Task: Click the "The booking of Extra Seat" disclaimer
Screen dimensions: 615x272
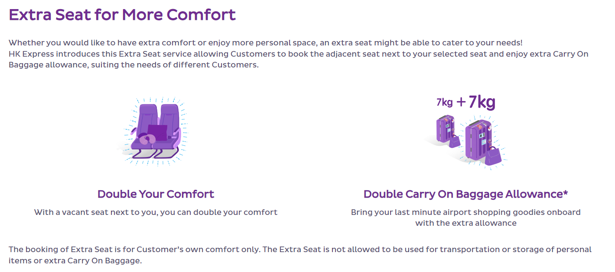Action: (300, 255)
